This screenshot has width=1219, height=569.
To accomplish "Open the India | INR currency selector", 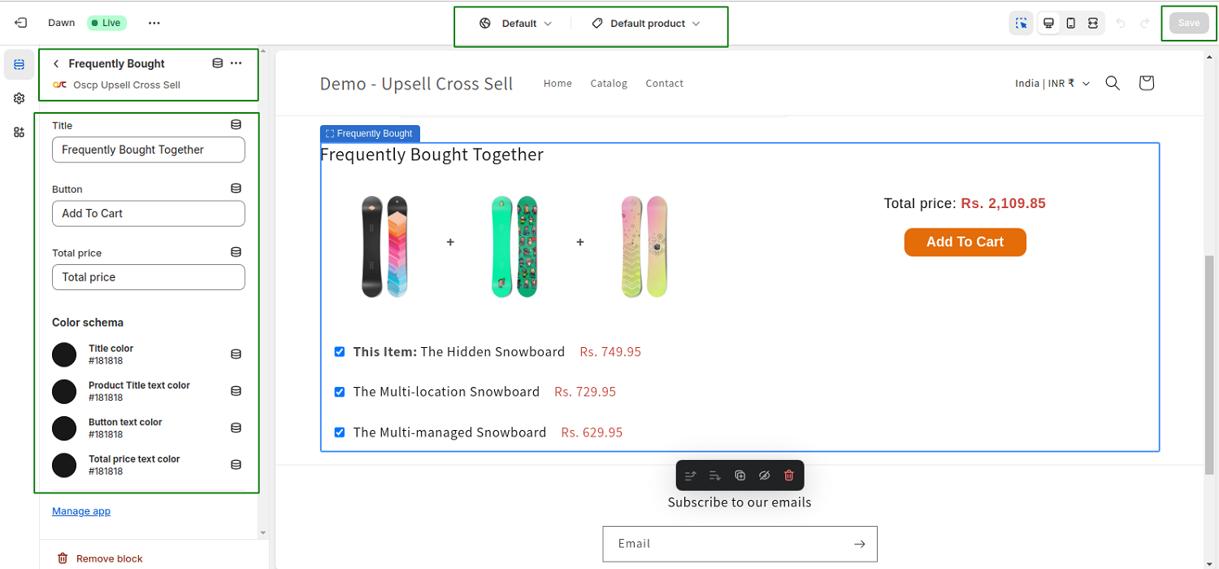I will [1052, 83].
